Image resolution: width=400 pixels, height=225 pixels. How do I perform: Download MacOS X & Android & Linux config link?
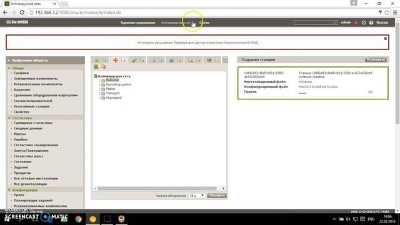coord(318,87)
